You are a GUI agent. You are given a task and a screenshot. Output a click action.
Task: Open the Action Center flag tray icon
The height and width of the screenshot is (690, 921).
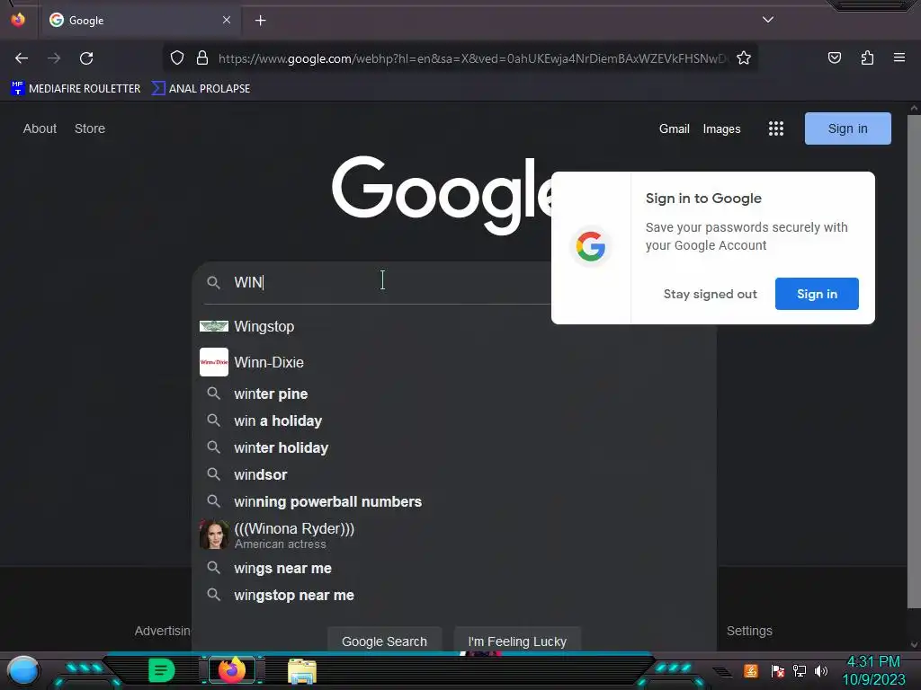pyautogui.click(x=778, y=670)
